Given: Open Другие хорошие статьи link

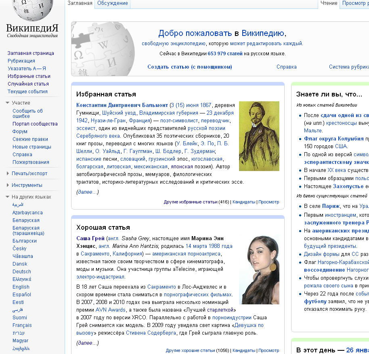Looking at the screenshot, I should [x=191, y=350].
